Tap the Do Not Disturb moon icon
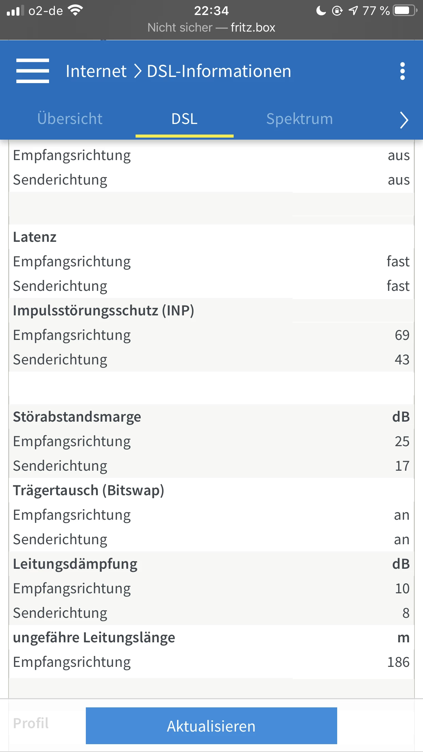The width and height of the screenshot is (423, 752). pos(320,11)
